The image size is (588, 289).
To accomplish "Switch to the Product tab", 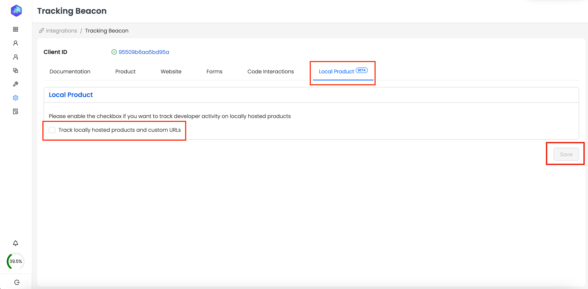I will coord(125,72).
